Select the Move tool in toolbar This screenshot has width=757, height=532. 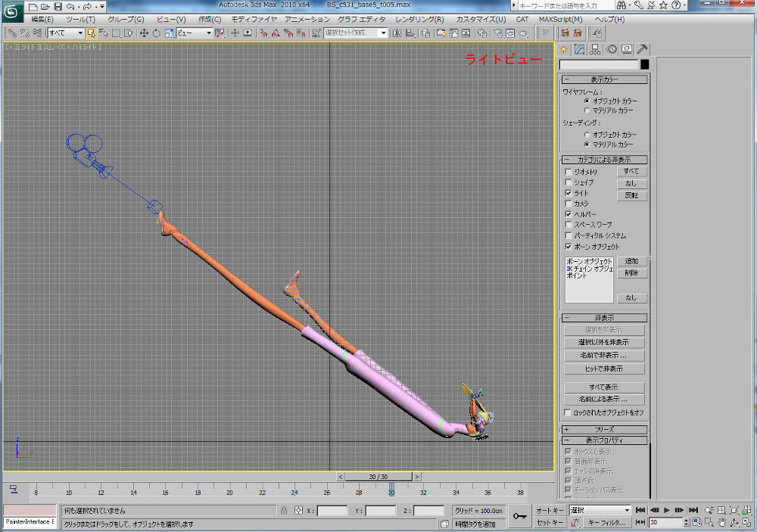pos(144,33)
